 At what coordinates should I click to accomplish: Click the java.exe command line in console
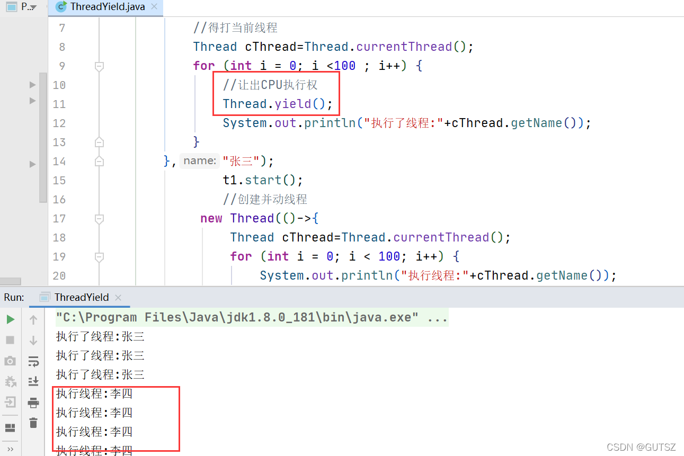252,317
